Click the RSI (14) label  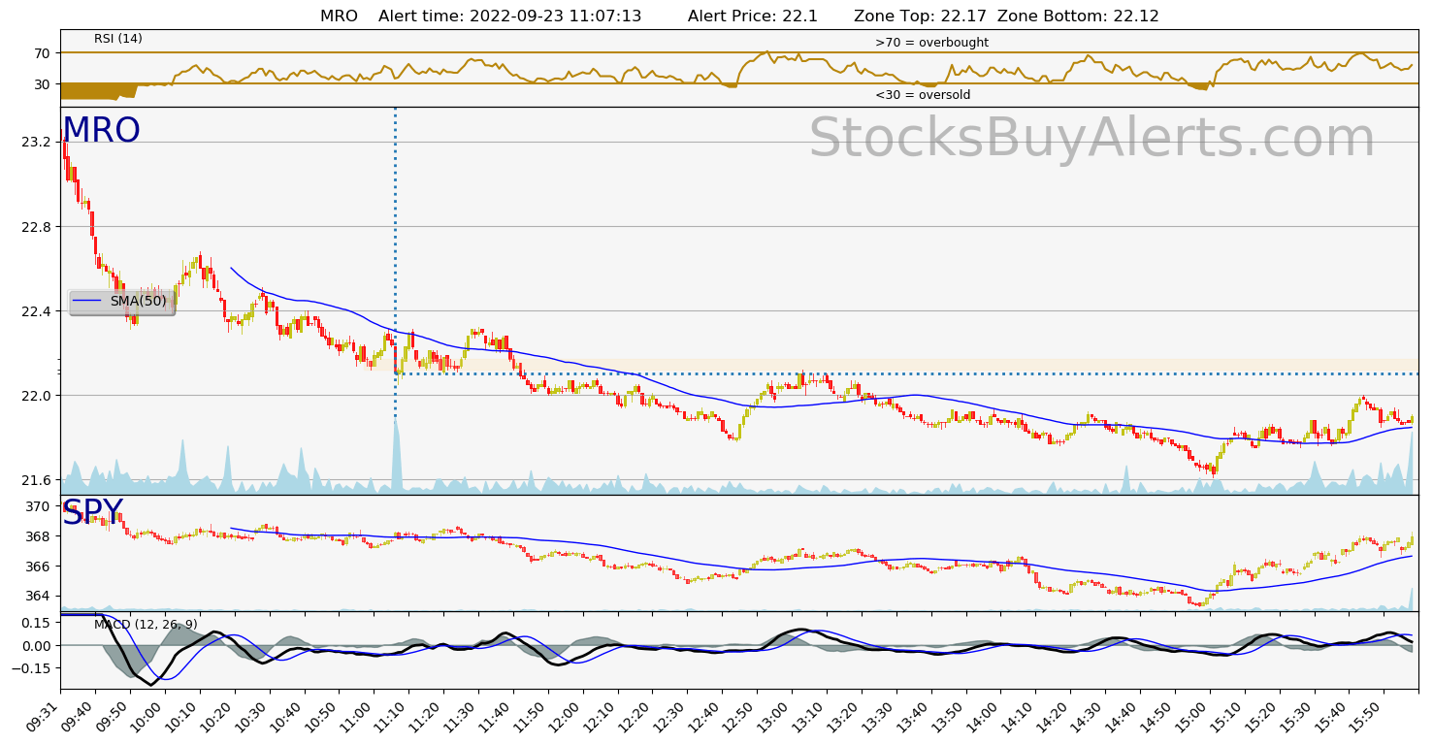tap(118, 39)
